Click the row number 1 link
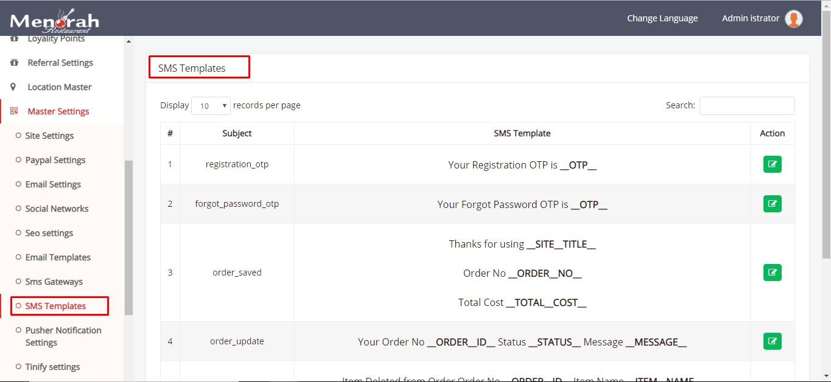831x382 pixels. (x=169, y=164)
